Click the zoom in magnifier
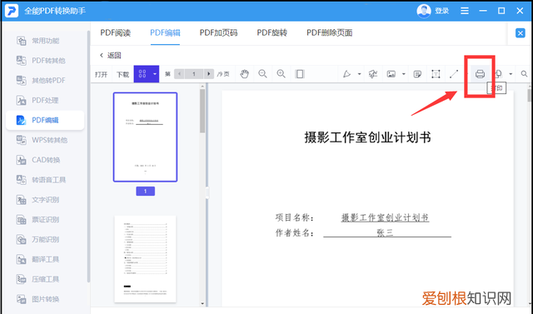Viewport: 533px width, 314px height. (281, 74)
